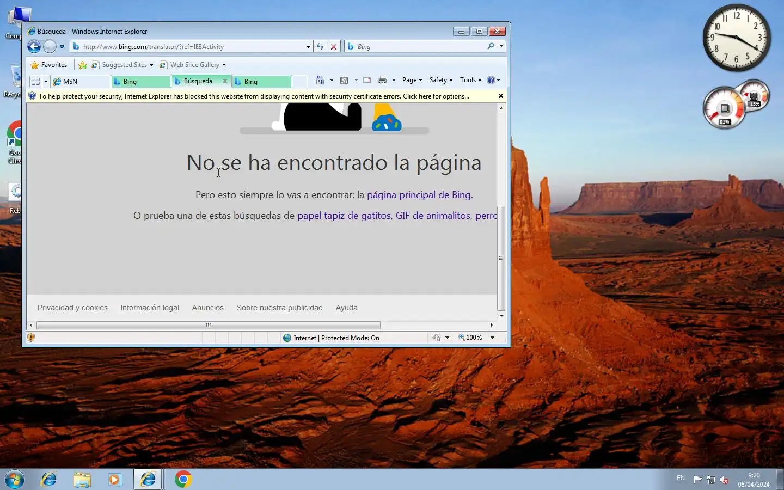The width and height of the screenshot is (784, 490).
Task: Click the 100% zoom level button
Action: pyautogui.click(x=470, y=338)
